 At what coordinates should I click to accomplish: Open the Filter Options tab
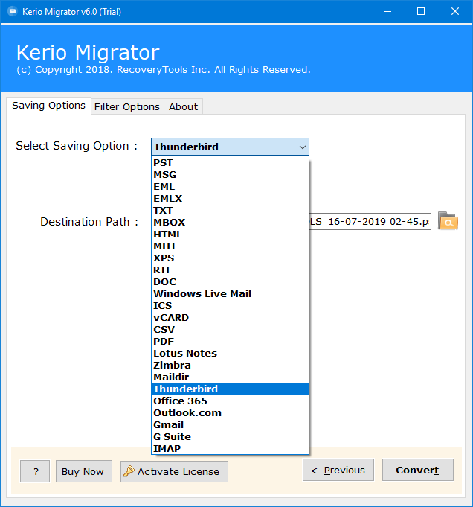(127, 106)
